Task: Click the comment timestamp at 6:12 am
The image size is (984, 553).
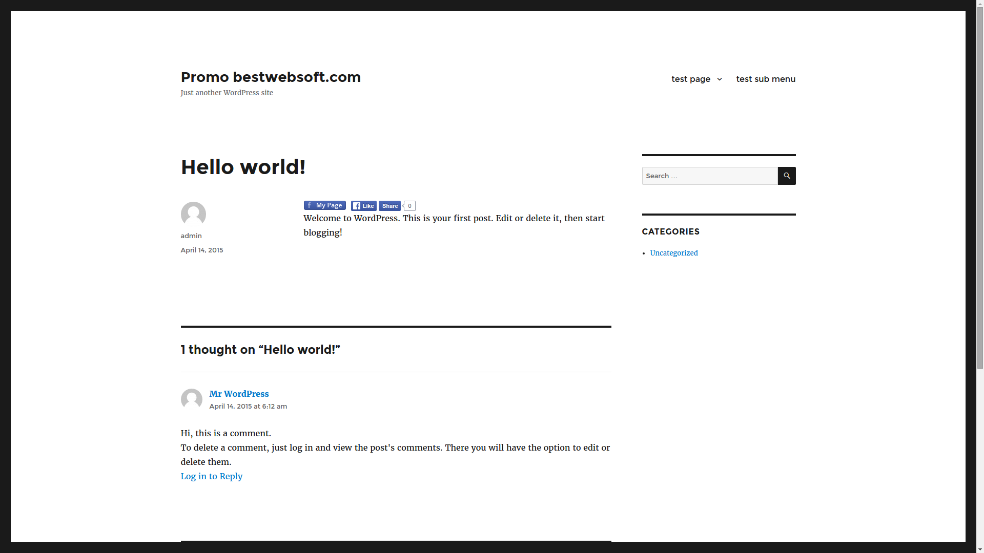Action: [x=248, y=406]
